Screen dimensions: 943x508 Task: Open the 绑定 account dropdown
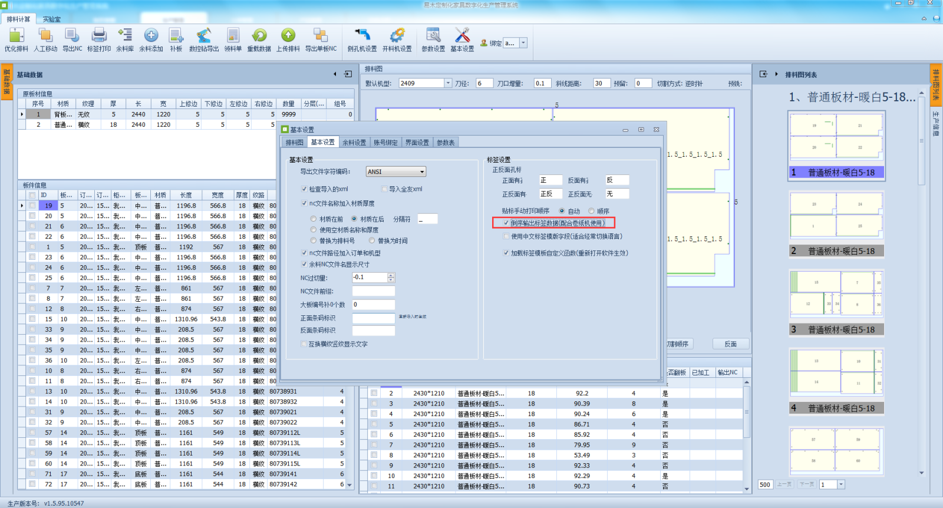523,43
